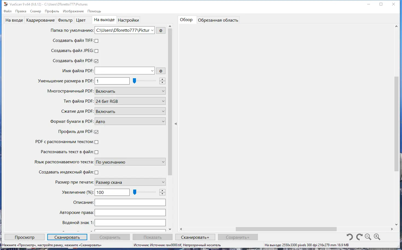Viewport: 402px width, 250px height.
Task: Rotate image clockwise icon
Action: 359,237
